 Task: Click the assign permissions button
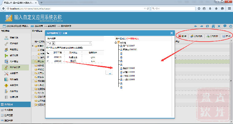pos(212,36)
